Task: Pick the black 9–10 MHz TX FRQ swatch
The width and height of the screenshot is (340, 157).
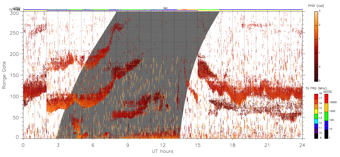Action: pos(316,136)
